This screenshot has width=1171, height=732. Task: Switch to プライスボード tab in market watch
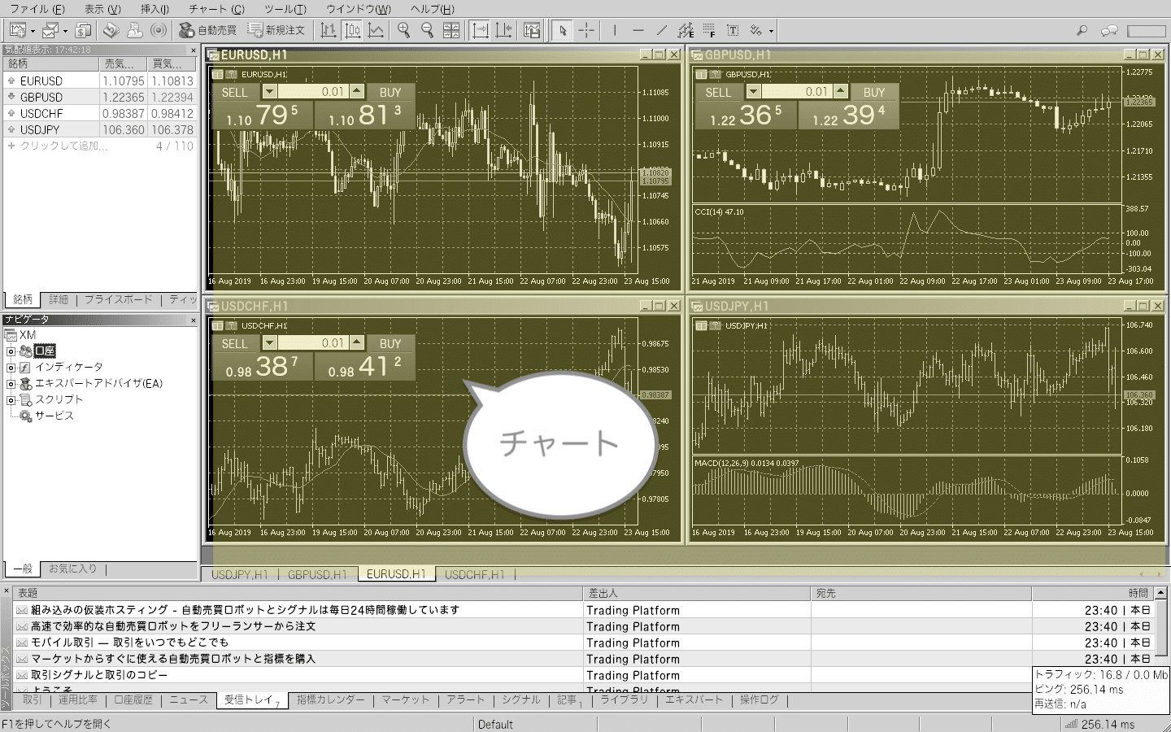pyautogui.click(x=119, y=299)
